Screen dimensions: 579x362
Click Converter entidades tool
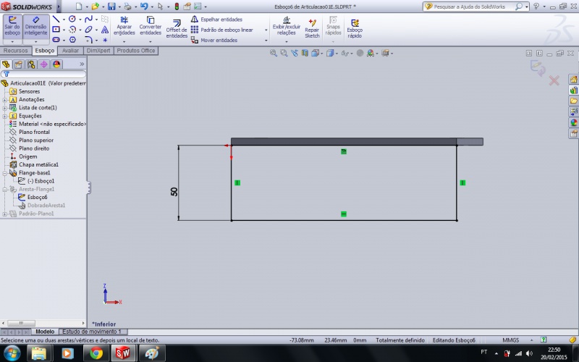pos(151,26)
